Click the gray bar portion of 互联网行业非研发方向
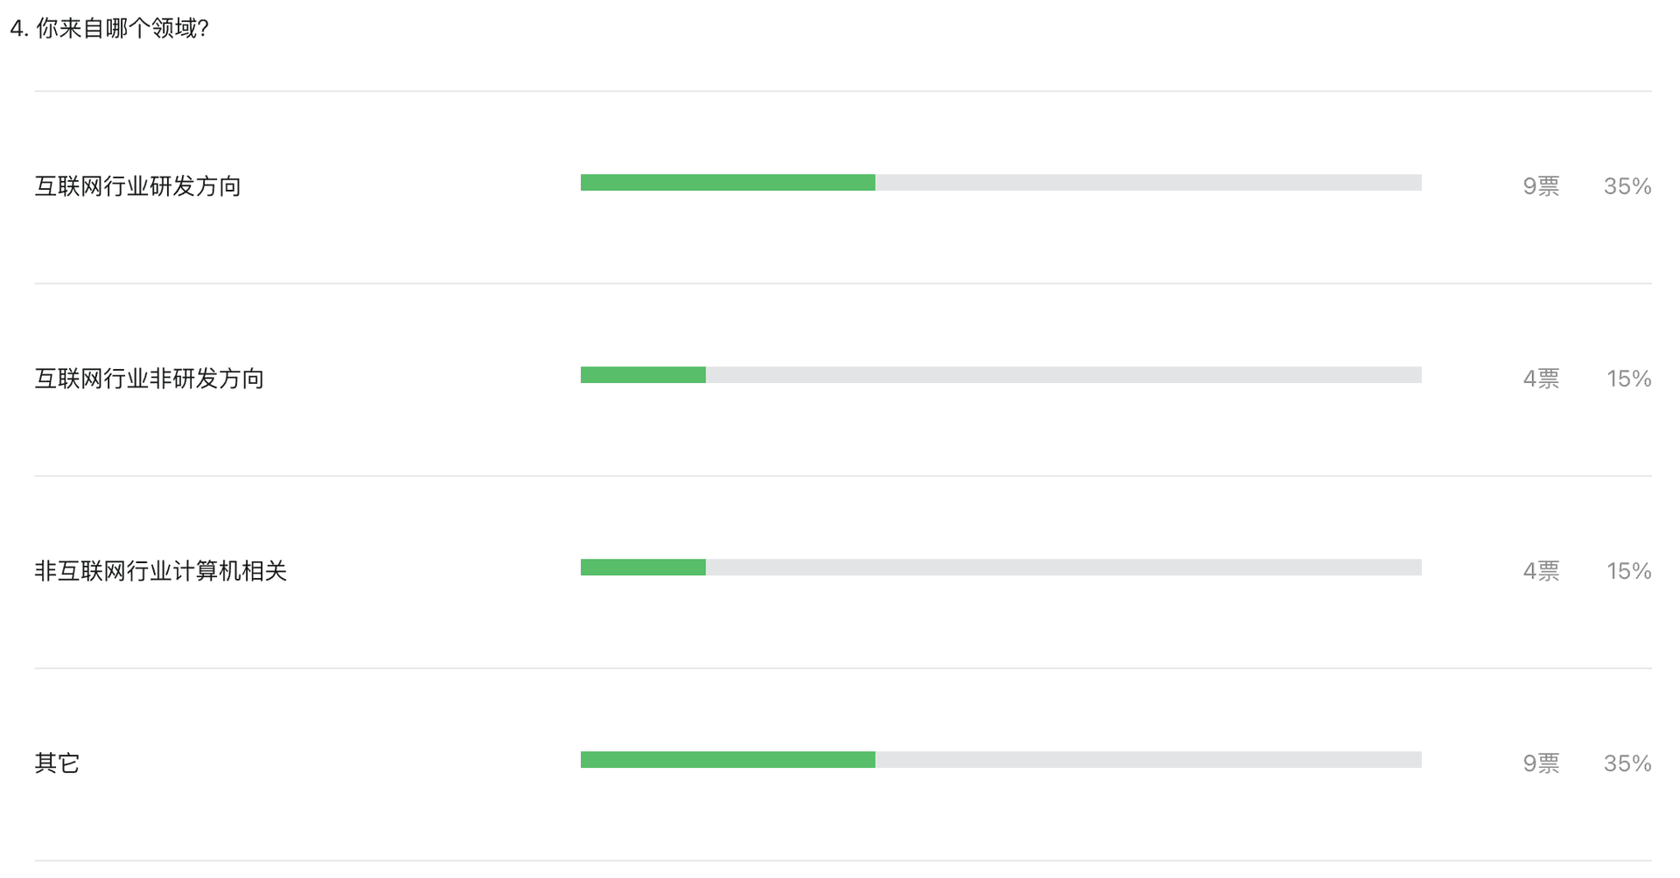Screen dimensions: 1680x878 click(x=1064, y=375)
